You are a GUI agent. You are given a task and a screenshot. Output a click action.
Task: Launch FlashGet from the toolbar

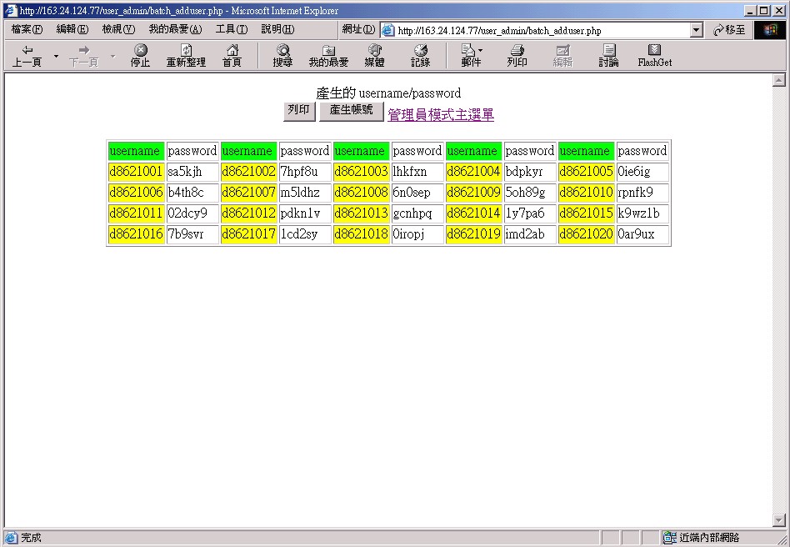[x=654, y=56]
